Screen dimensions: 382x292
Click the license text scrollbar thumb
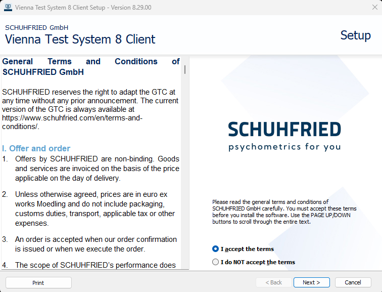(x=185, y=69)
